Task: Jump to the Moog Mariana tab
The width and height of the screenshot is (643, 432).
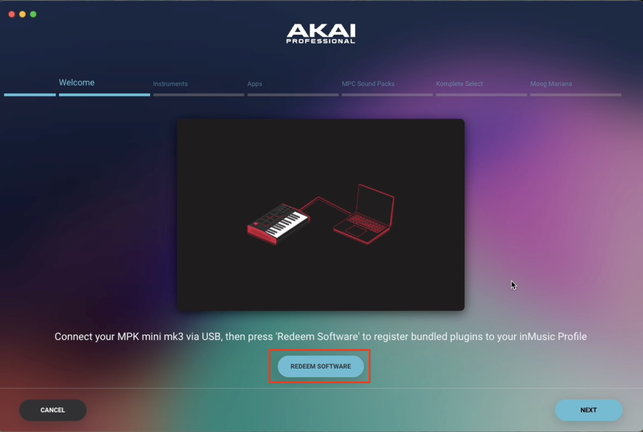Action: pos(551,84)
